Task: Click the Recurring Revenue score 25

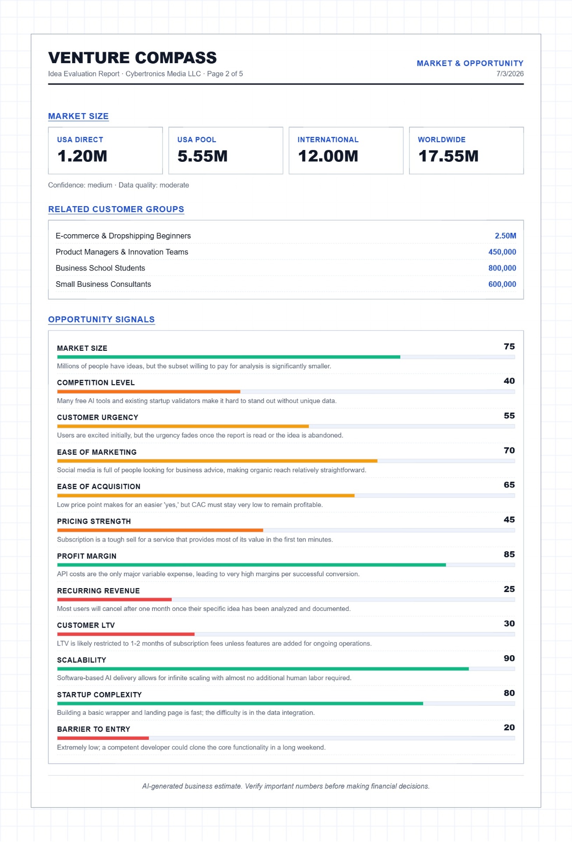Action: point(509,589)
